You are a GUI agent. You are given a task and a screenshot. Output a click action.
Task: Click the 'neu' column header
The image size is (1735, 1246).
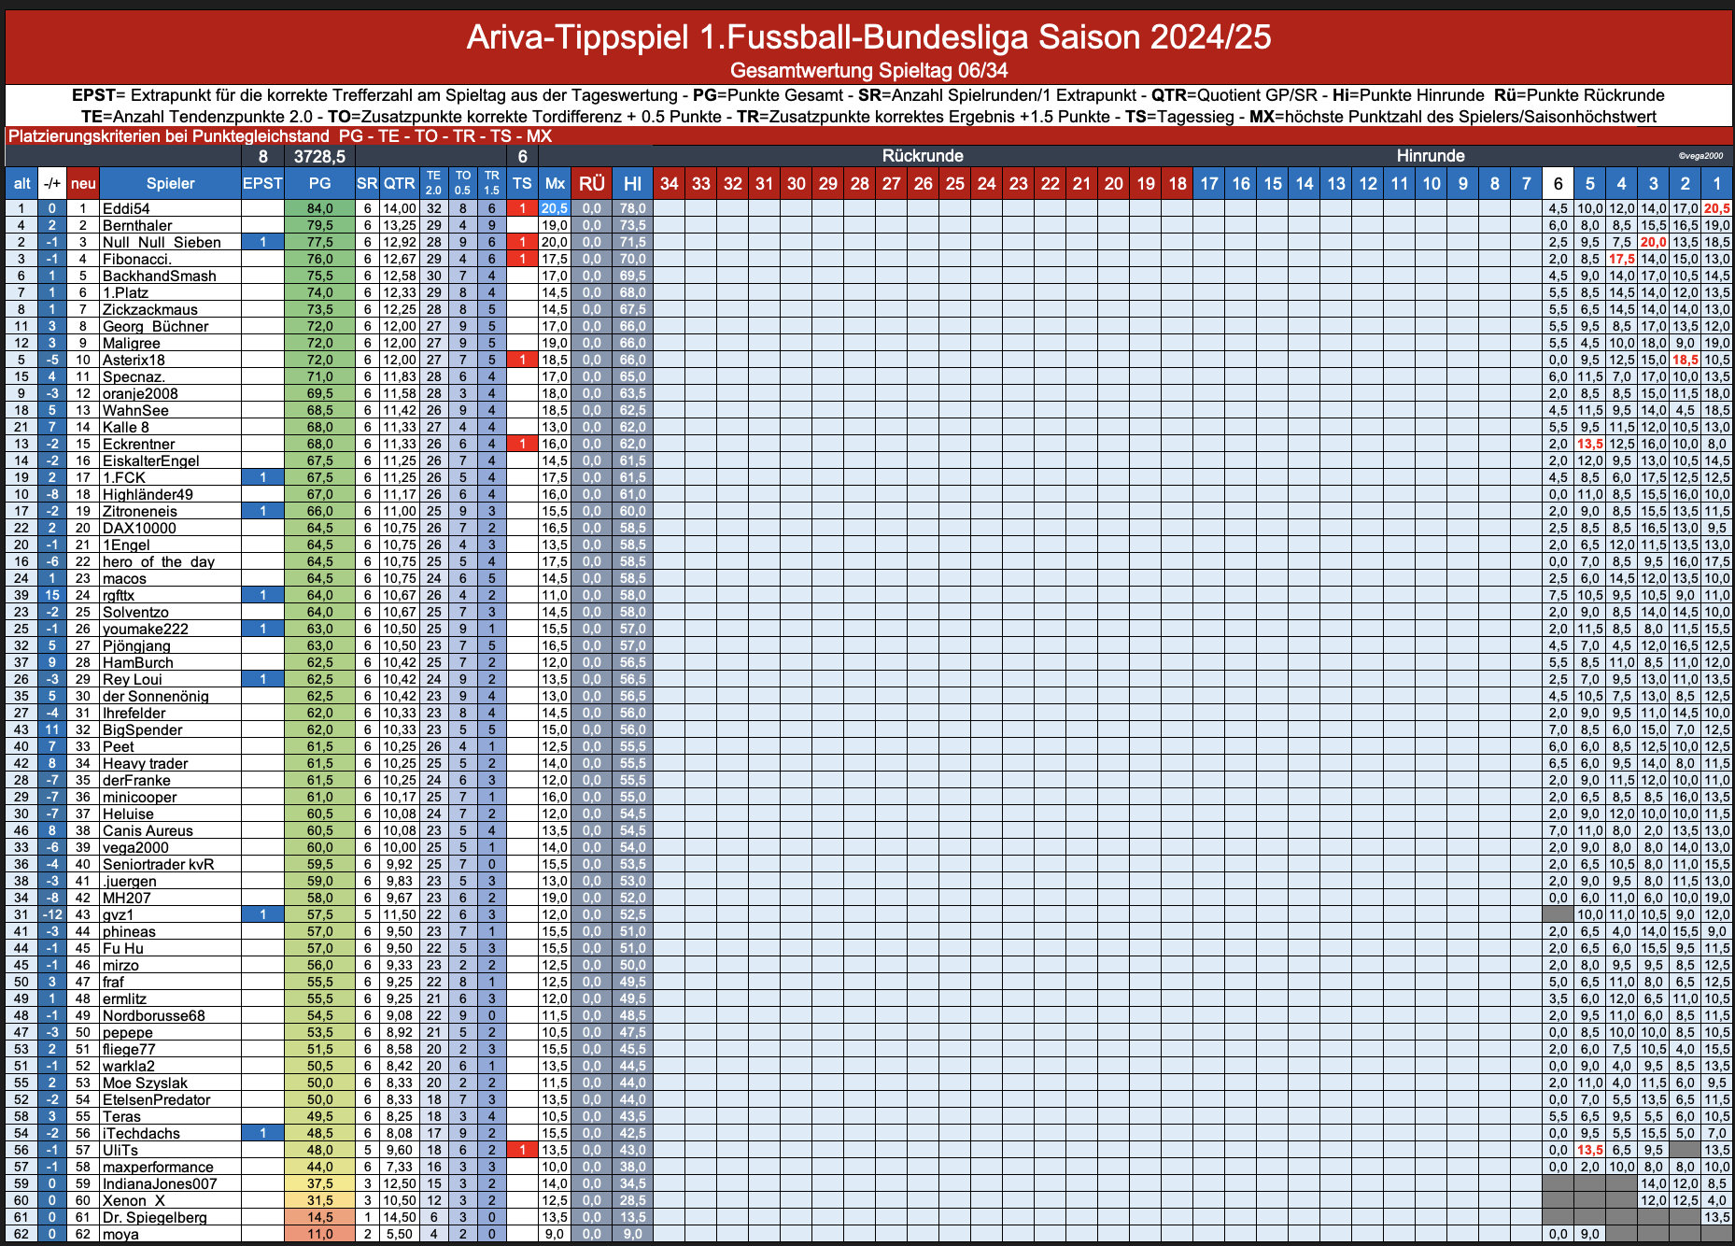click(83, 183)
